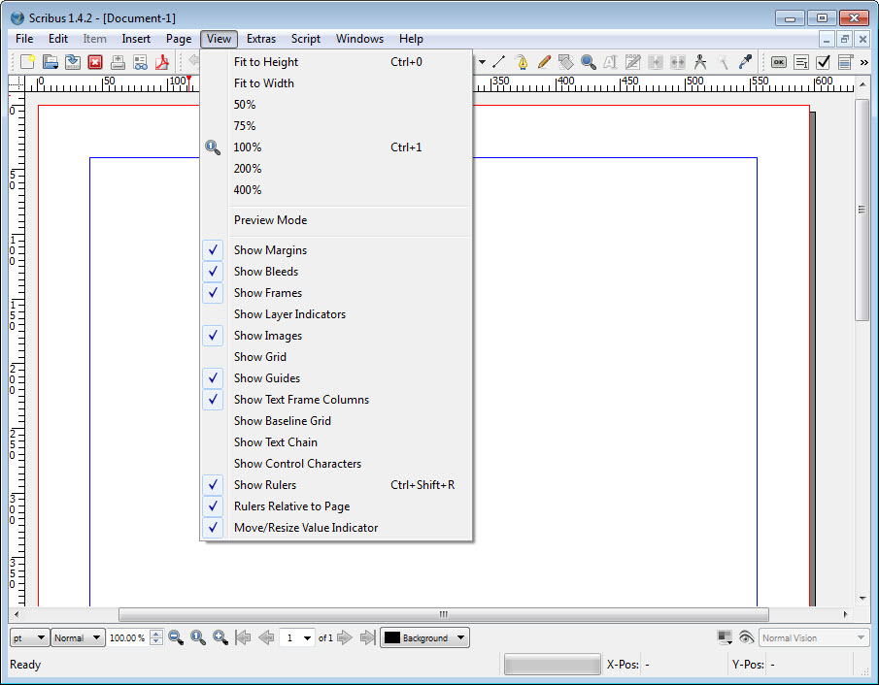Uncheck Show Margins
The image size is (879, 685).
pos(336,249)
